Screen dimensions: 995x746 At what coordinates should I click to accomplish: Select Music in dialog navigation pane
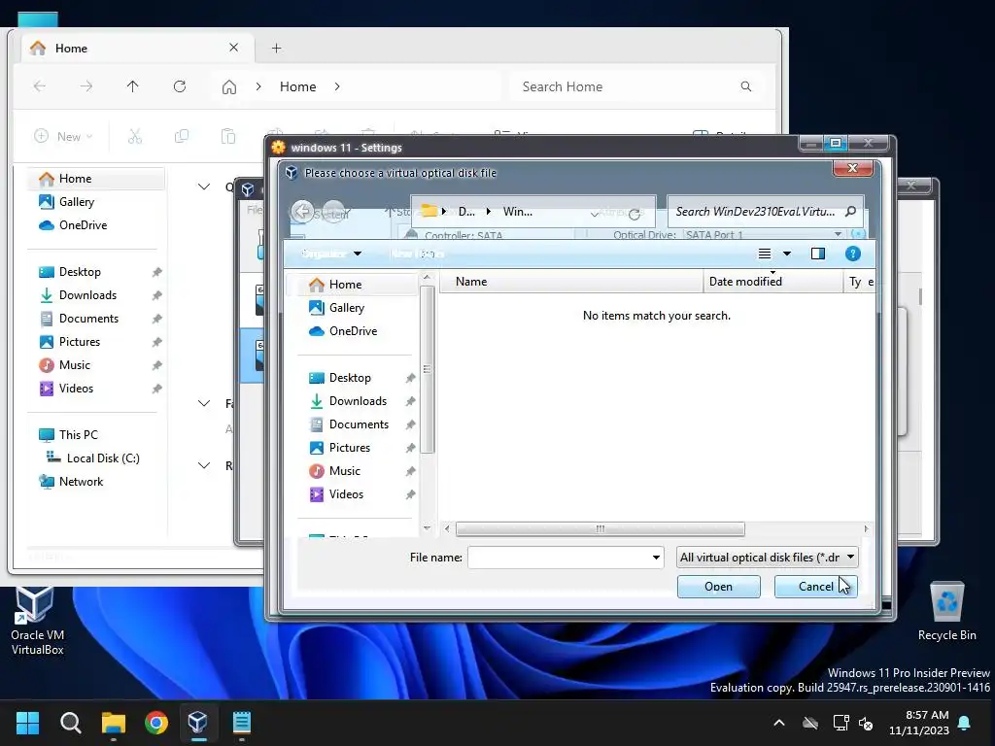tap(344, 471)
